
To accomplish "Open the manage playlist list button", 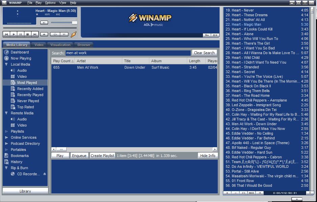I will tap(259, 193).
